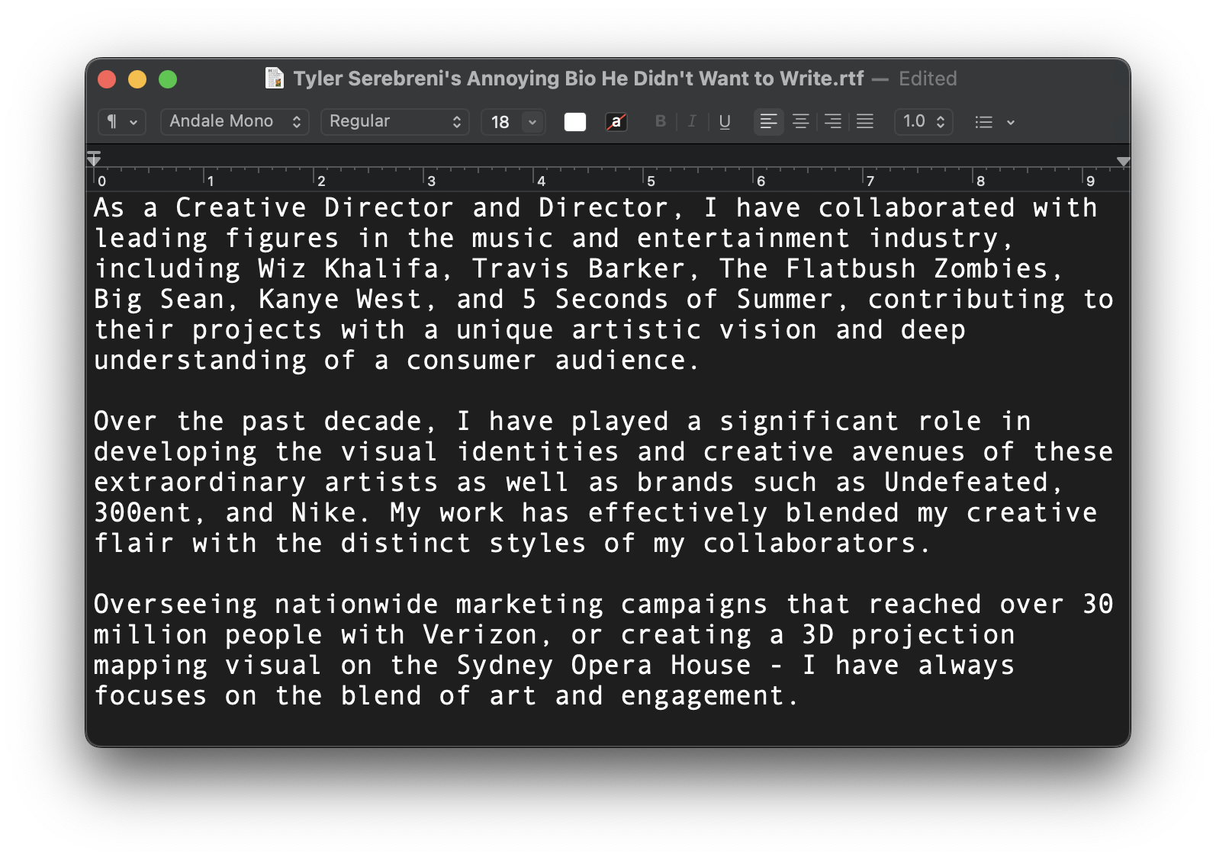Click the words "Big Sean"
This screenshot has width=1216, height=860.
[x=159, y=300]
